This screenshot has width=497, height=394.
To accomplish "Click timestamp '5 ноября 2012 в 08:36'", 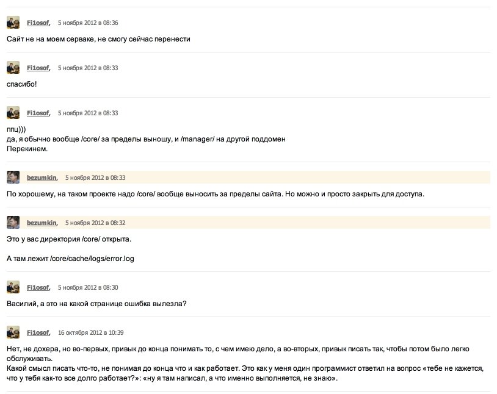I will (88, 23).
